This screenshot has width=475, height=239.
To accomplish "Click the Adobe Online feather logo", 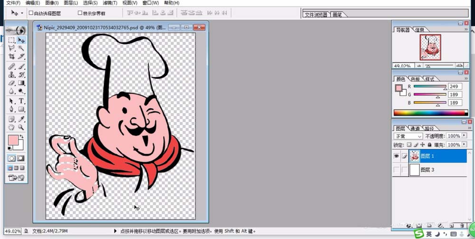I will coord(16,30).
